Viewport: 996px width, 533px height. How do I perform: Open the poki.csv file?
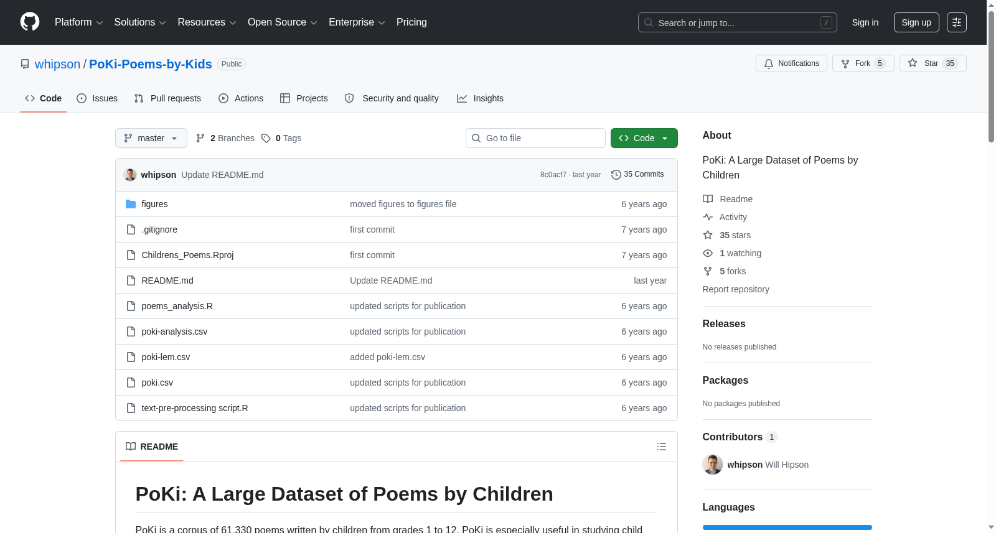click(x=157, y=382)
